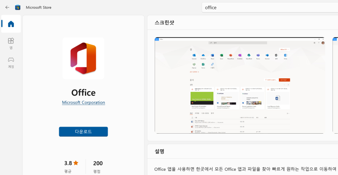Click the 평점 ratings label
This screenshot has height=175, width=338.
click(97, 172)
